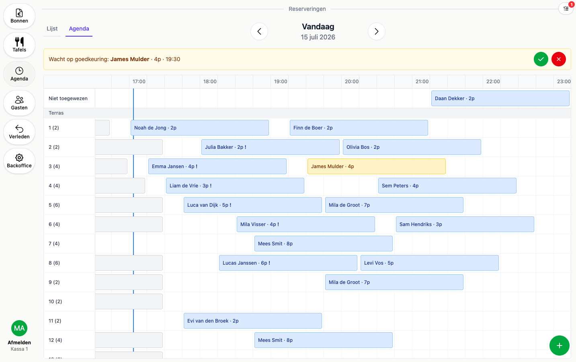Open the Verleden history section
Screen dimensions: 576x362
(x=19, y=132)
